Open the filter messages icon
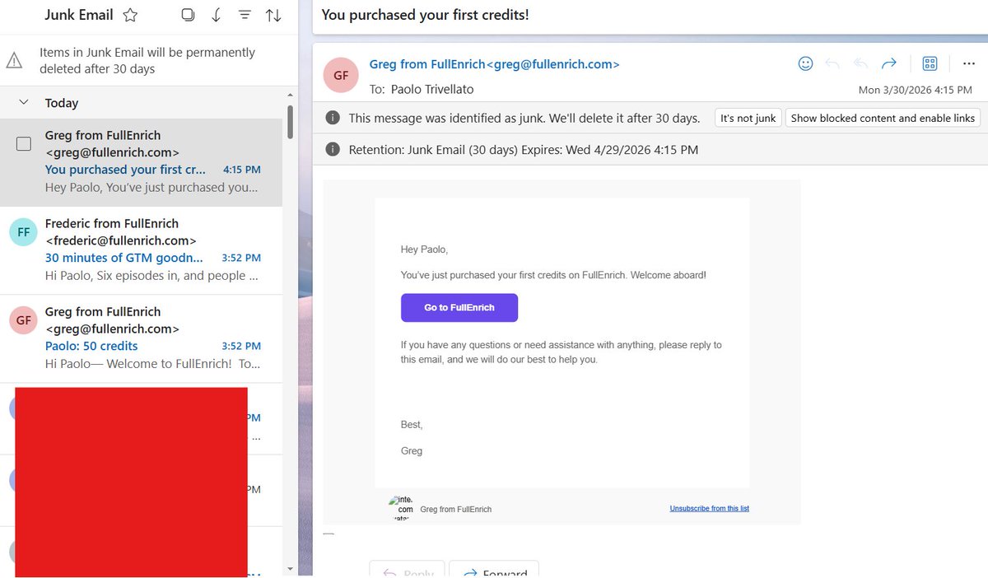Screen dimensions: 988x578 245,15
